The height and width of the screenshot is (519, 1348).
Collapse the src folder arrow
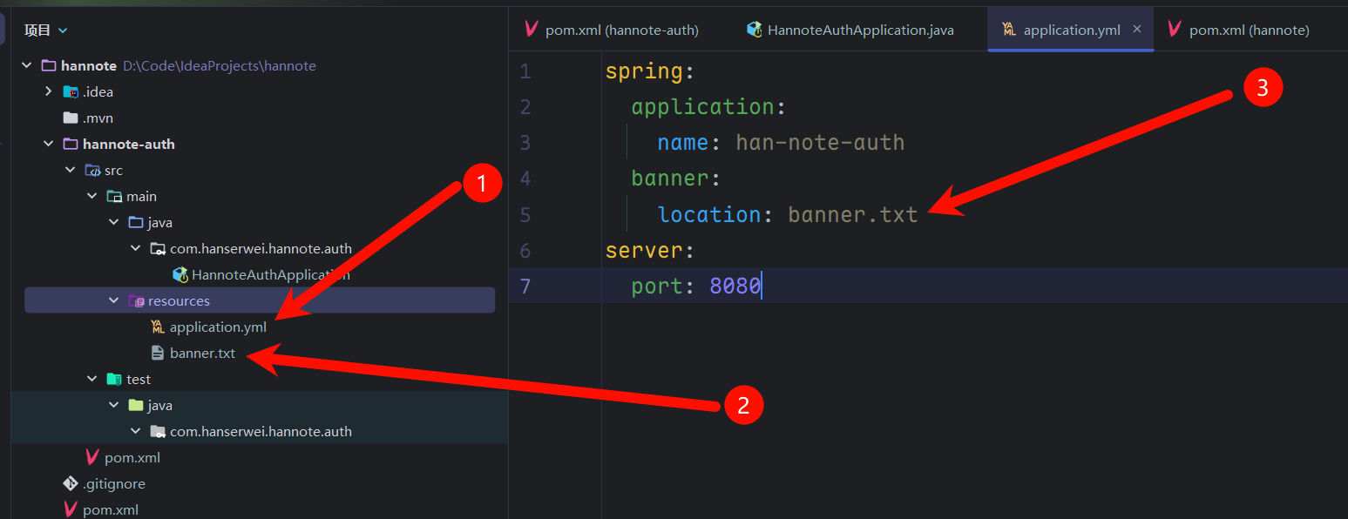click(x=71, y=171)
